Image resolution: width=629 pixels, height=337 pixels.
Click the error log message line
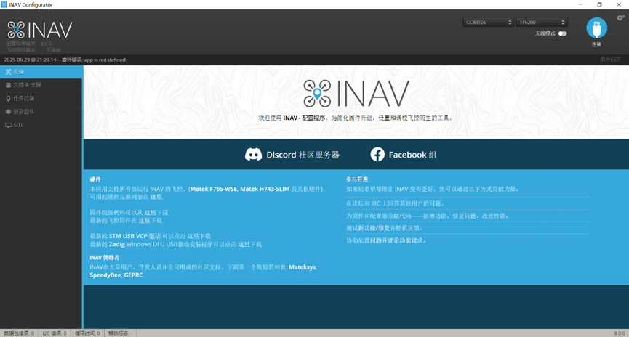(65, 60)
